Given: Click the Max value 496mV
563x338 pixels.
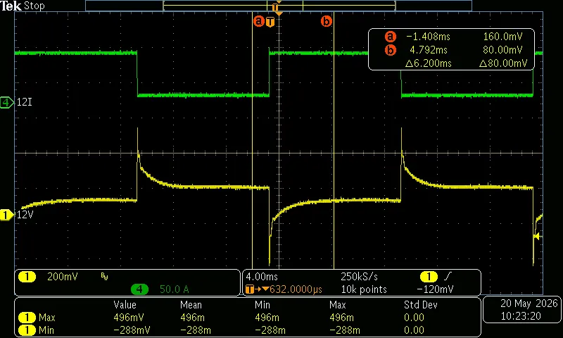Looking at the screenshot, I should point(129,318).
